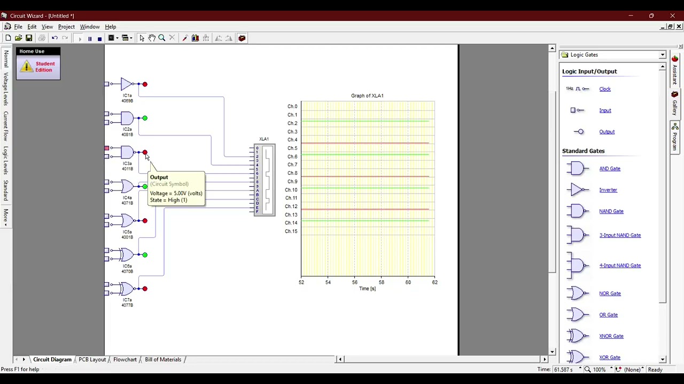Toggle the pink upper input of IC3a
Screen dimensions: 684x384
click(106, 148)
